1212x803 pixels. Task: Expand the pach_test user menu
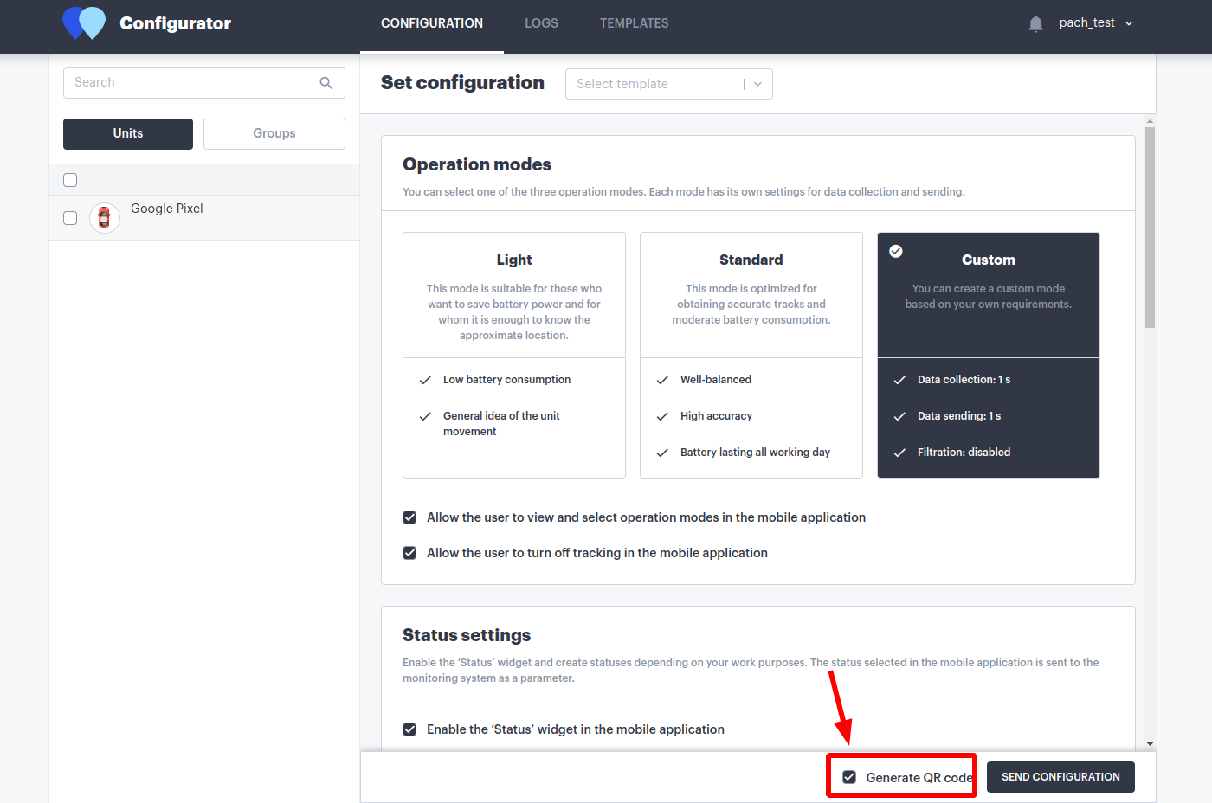pos(1095,23)
